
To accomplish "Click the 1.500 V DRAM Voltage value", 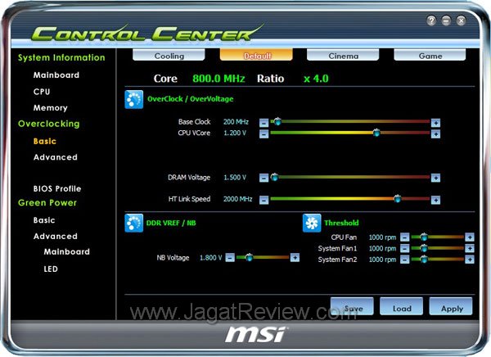I will 235,178.
